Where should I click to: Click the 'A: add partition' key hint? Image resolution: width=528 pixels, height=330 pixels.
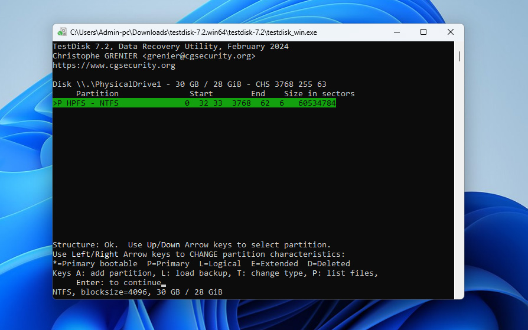point(114,273)
